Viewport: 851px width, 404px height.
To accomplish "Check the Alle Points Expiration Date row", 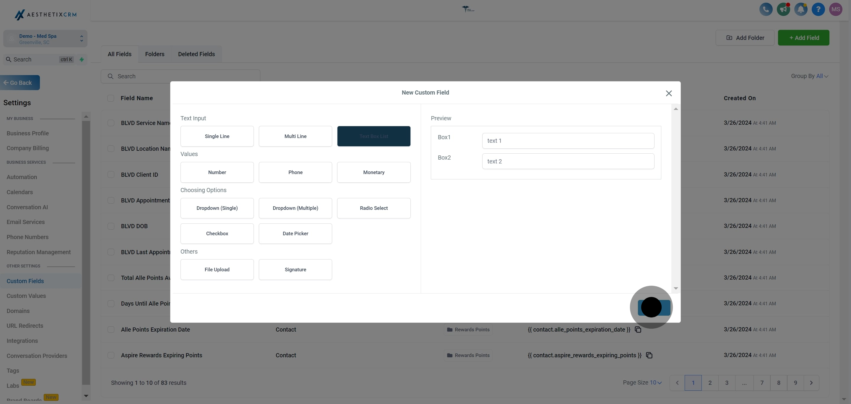I will (111, 330).
